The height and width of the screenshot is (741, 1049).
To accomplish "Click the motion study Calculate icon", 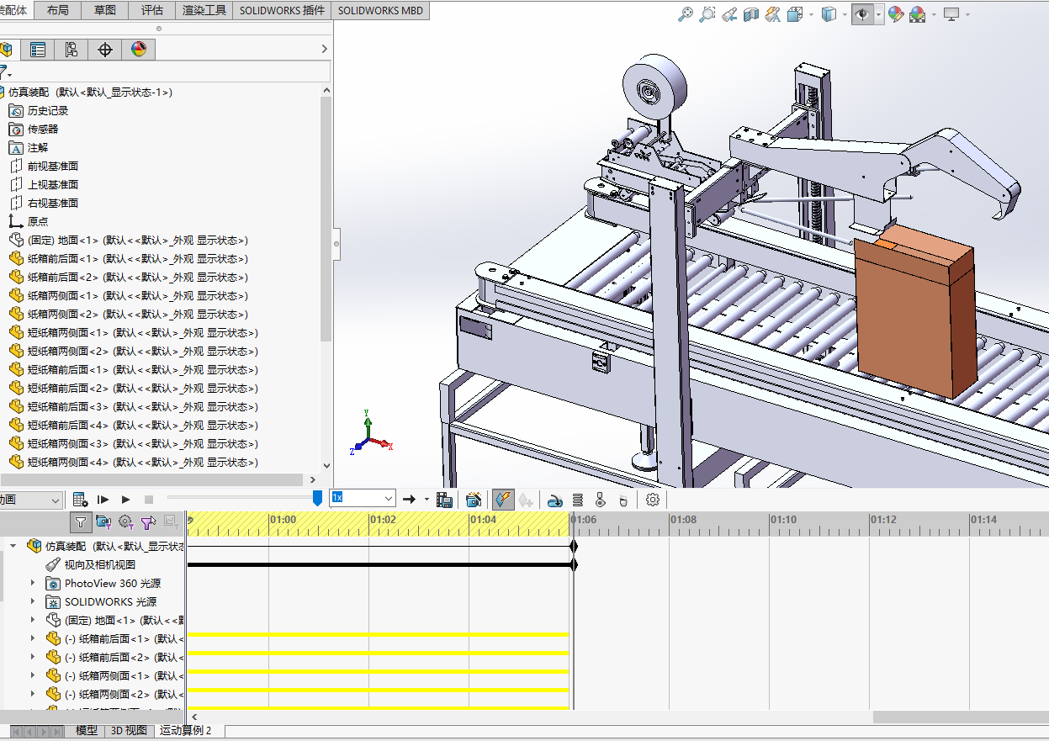I will [x=81, y=500].
